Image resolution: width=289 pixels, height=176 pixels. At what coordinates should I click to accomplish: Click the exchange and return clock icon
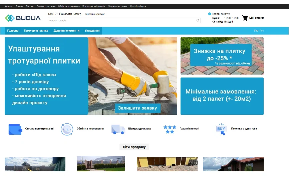[67, 129]
